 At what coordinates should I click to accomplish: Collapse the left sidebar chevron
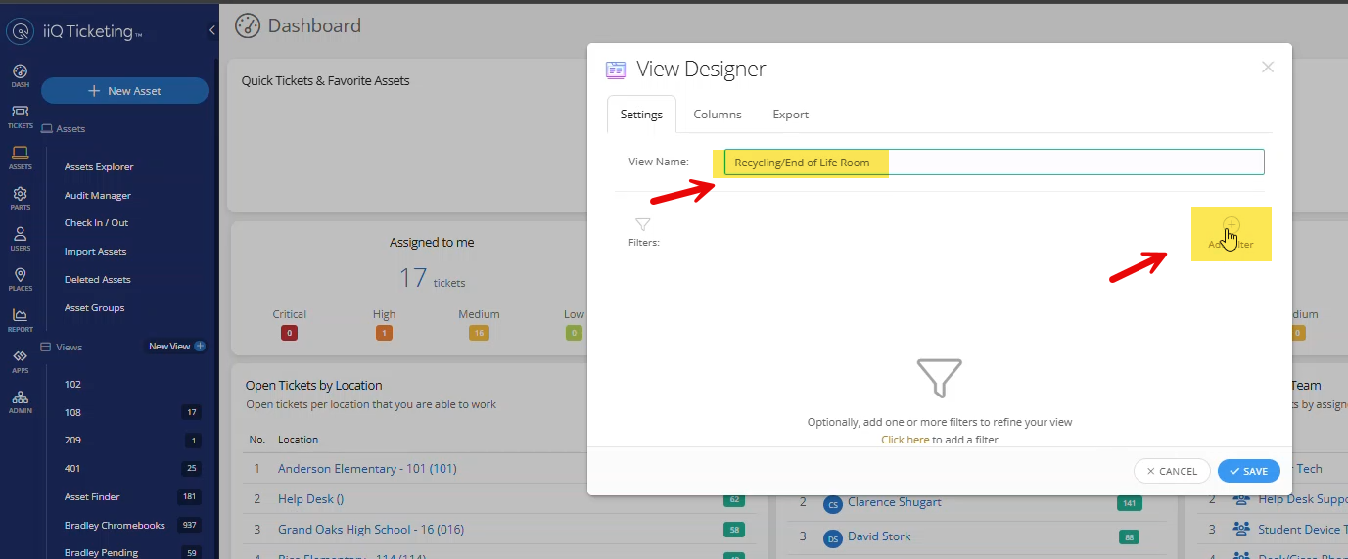pyautogui.click(x=211, y=31)
